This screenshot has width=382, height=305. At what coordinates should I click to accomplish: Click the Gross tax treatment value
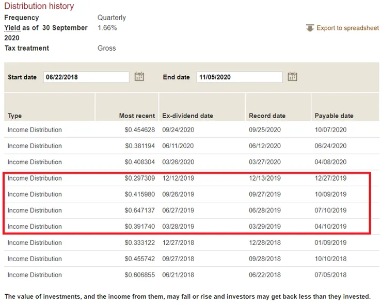[x=107, y=48]
